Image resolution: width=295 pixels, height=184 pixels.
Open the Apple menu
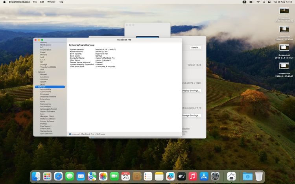4,2
